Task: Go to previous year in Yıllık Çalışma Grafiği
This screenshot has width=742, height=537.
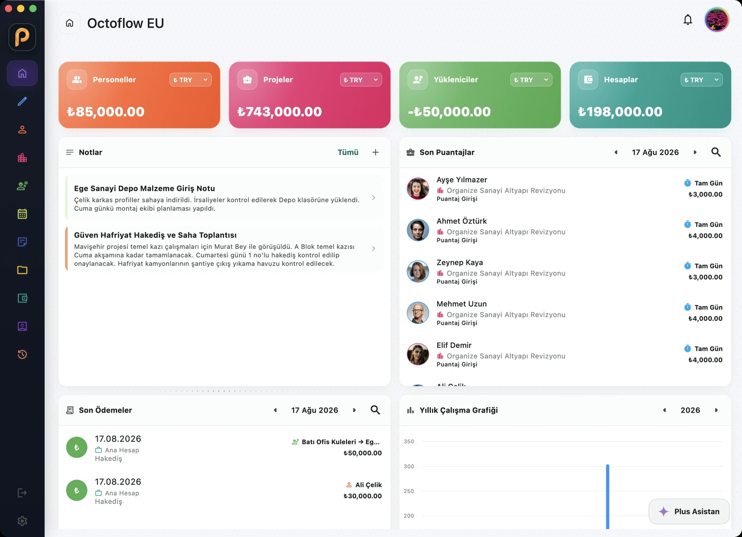Action: tap(664, 410)
